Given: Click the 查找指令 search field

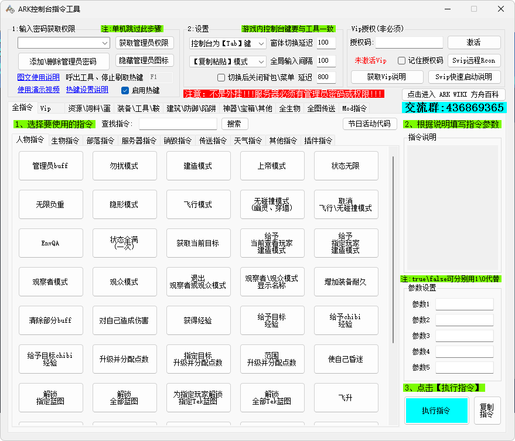Looking at the screenshot, I should click(x=178, y=124).
